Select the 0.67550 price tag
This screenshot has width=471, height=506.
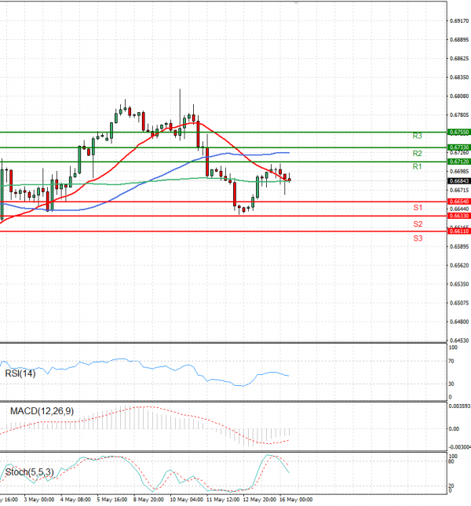coord(459,133)
